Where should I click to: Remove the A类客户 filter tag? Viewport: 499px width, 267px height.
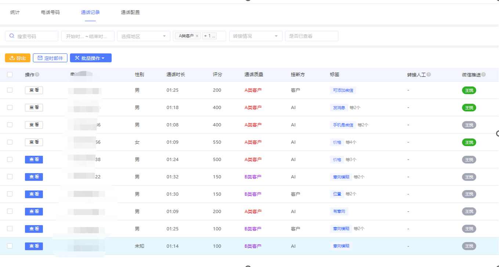tap(197, 36)
